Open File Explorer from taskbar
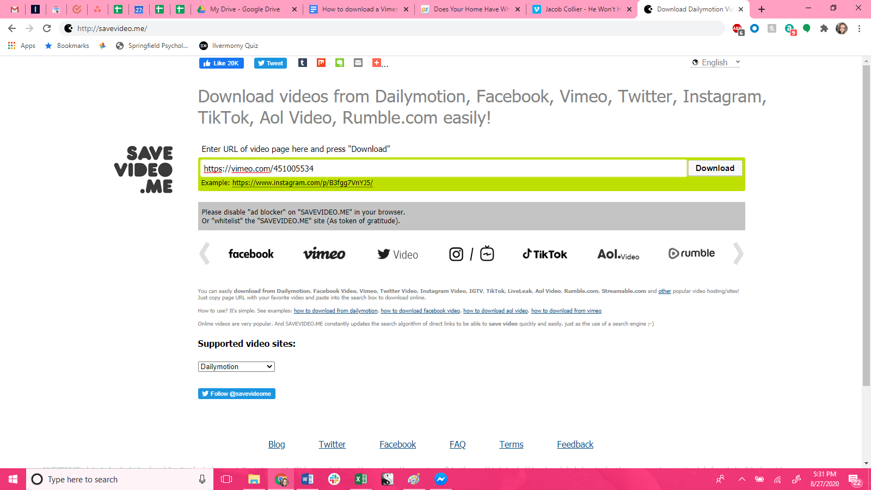Viewport: 871px width, 490px height. tap(254, 479)
